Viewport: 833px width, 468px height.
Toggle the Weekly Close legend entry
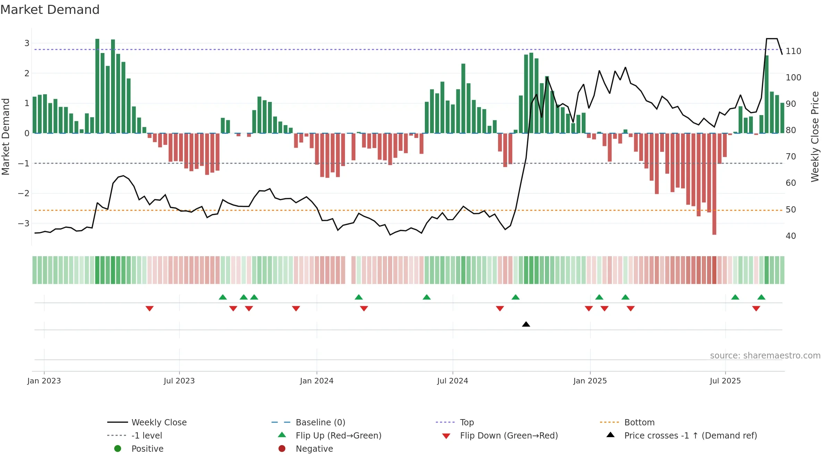click(x=147, y=422)
